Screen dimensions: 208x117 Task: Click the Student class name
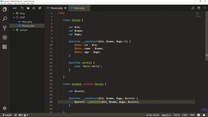tap(77, 84)
